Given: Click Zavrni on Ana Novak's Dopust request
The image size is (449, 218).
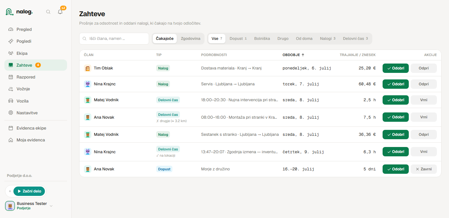Looking at the screenshot, I should 424,169.
